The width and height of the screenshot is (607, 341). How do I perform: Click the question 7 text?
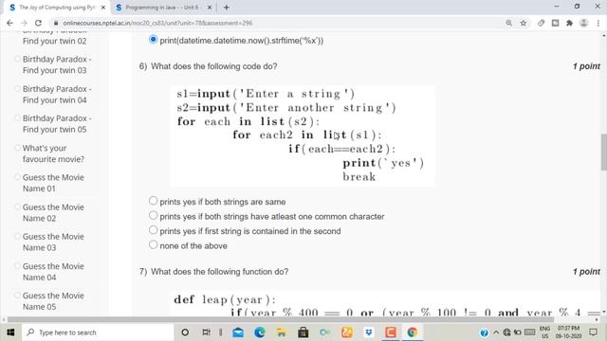click(219, 272)
